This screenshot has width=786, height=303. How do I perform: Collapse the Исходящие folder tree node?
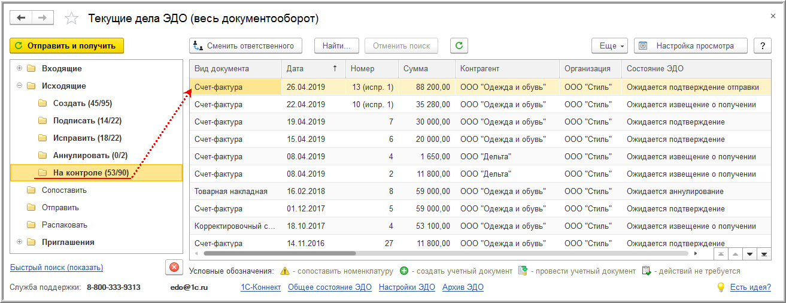pos(20,86)
